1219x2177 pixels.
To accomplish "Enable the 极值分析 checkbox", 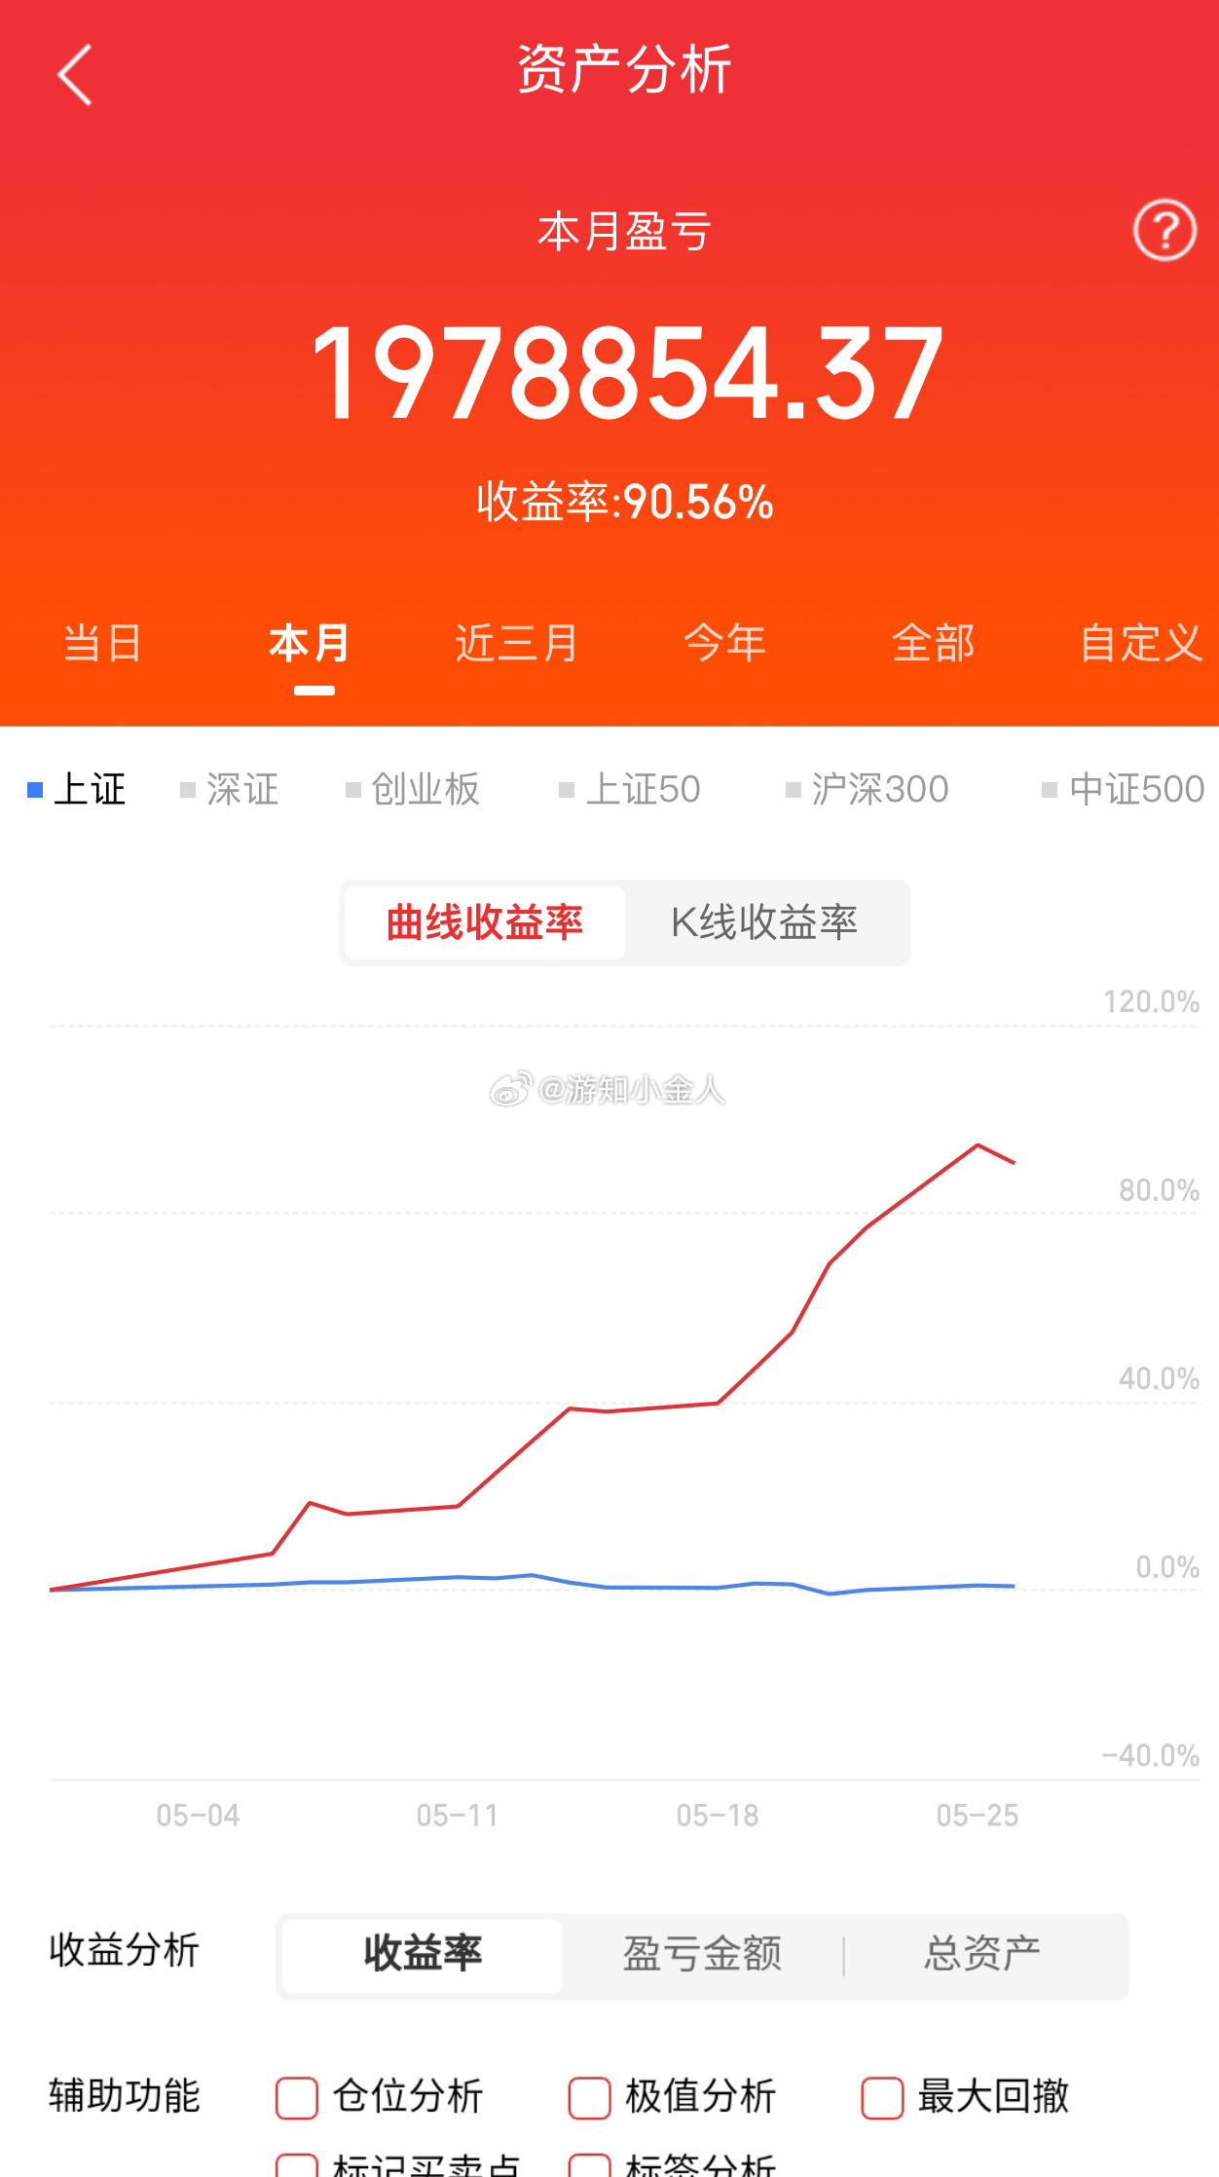I will click(590, 2098).
